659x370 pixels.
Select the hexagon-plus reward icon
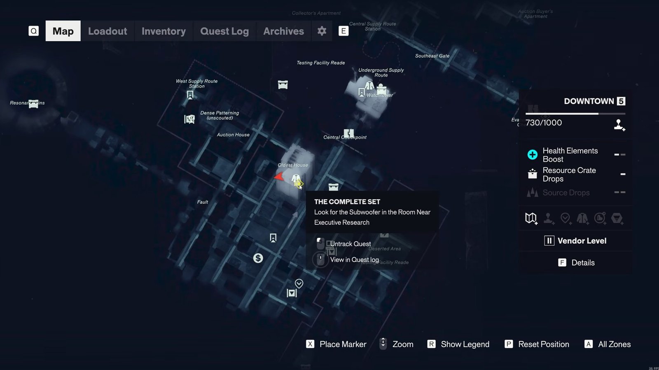(x=617, y=218)
